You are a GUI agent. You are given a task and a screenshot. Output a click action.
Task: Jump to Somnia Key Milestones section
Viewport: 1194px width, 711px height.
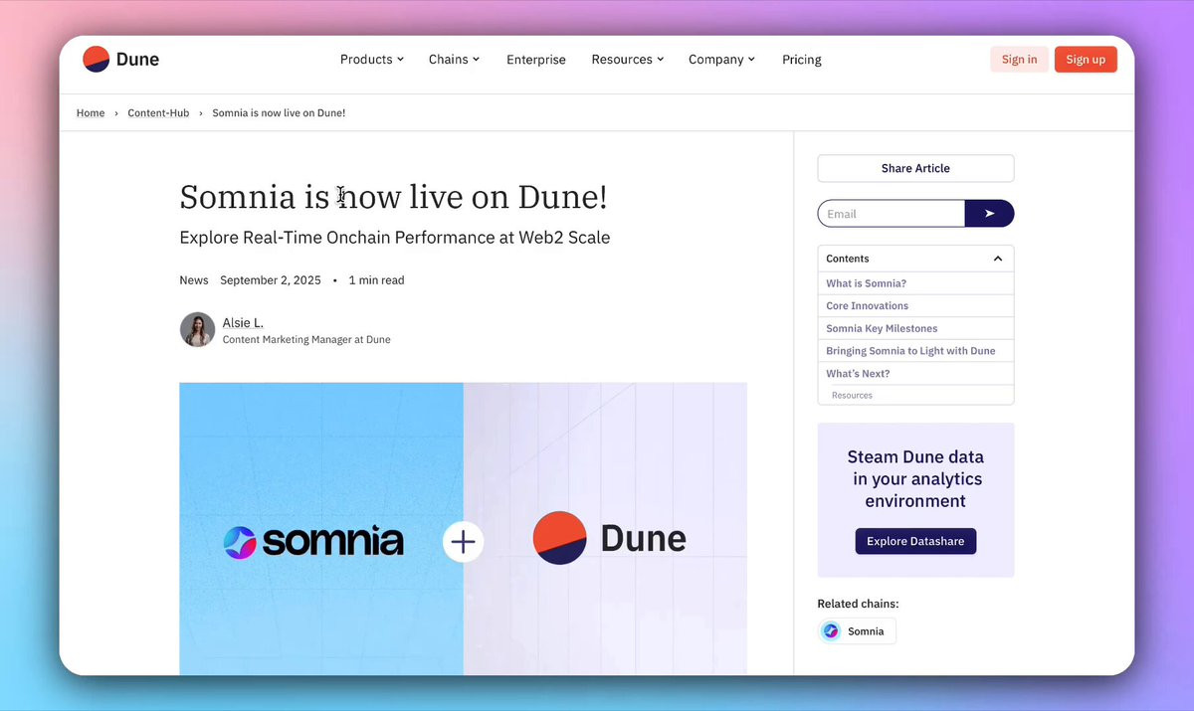tap(882, 328)
